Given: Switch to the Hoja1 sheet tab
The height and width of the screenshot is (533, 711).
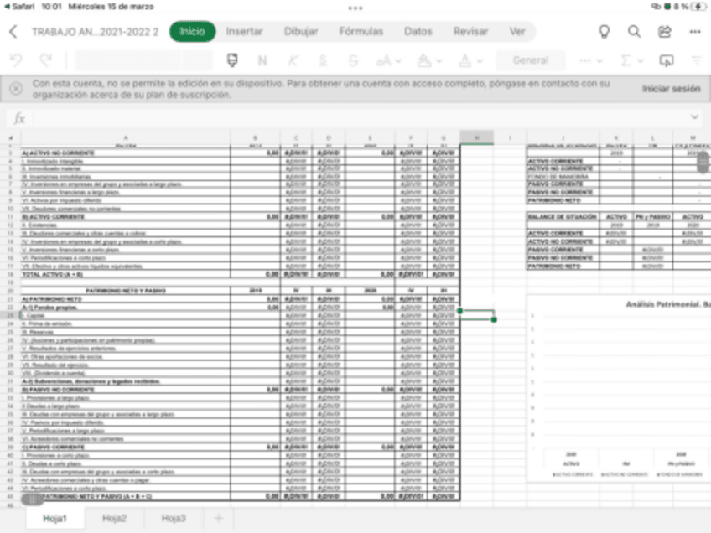Looking at the screenshot, I should pos(54,518).
